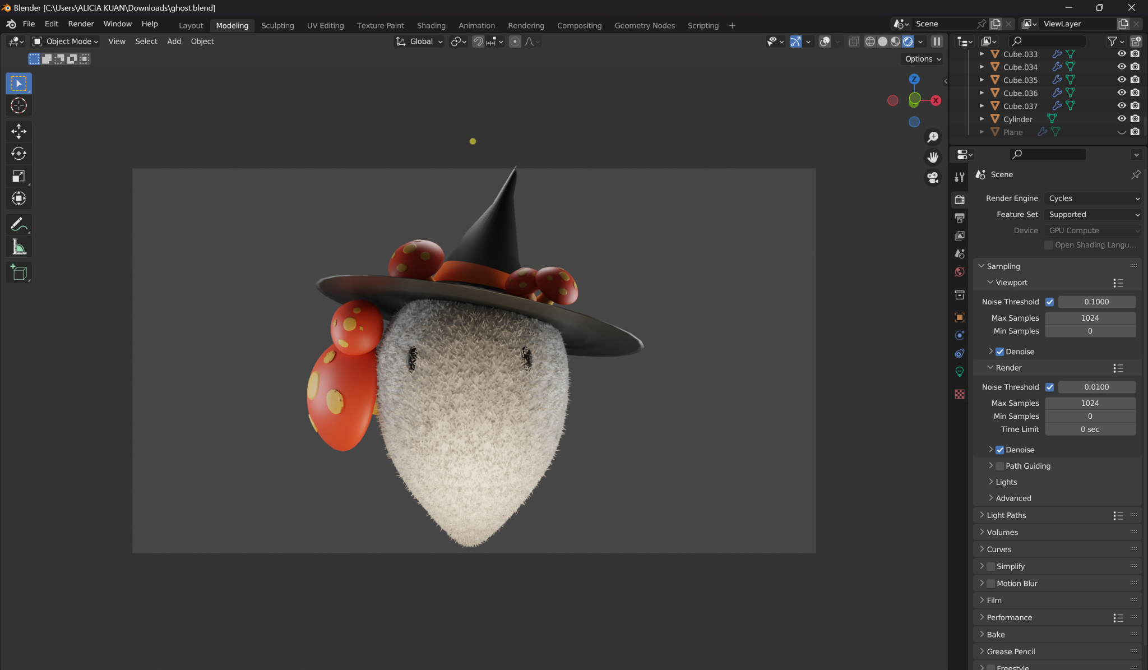1148x670 pixels.
Task: Switch to wireframe viewport shading
Action: pos(870,41)
